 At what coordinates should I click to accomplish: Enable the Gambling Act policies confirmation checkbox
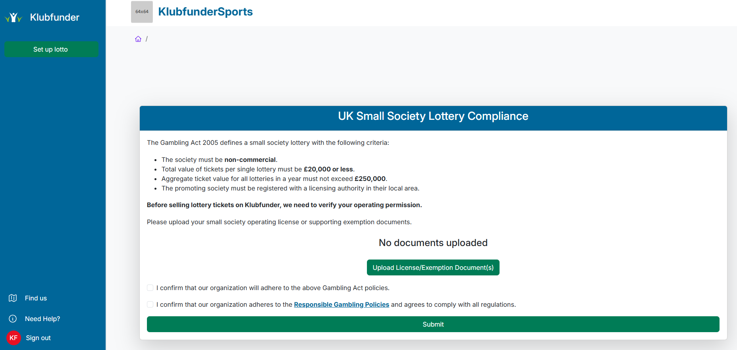[150, 287]
